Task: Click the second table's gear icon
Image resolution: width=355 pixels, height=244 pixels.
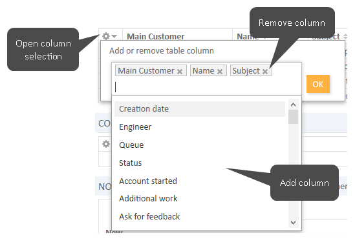Action: point(106,144)
